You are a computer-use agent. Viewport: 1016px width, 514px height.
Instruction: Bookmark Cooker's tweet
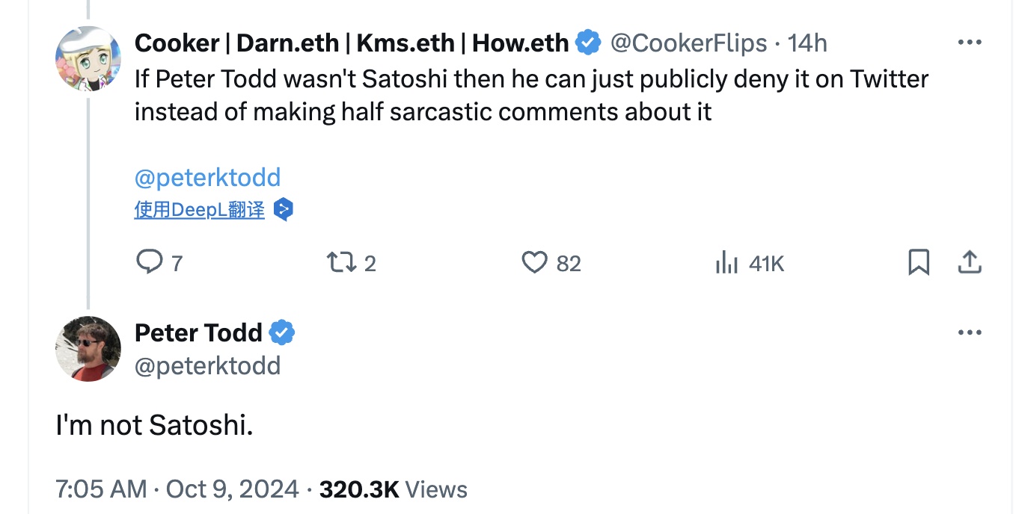point(919,262)
